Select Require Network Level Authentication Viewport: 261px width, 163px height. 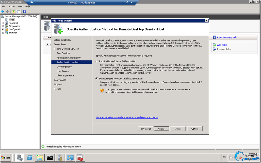coord(97,61)
